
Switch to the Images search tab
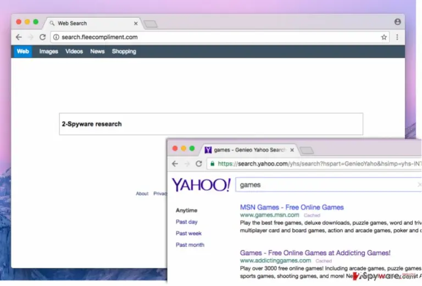pos(48,52)
